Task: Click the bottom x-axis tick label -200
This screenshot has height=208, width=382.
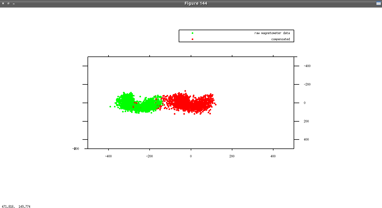Action: coord(149,156)
